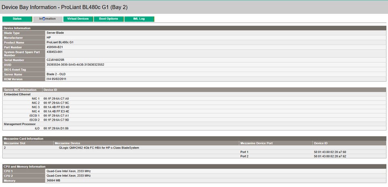This screenshot has width=388, height=187.
Task: Select the Product Name ProLiant BL480c G1
Action: tap(60, 42)
